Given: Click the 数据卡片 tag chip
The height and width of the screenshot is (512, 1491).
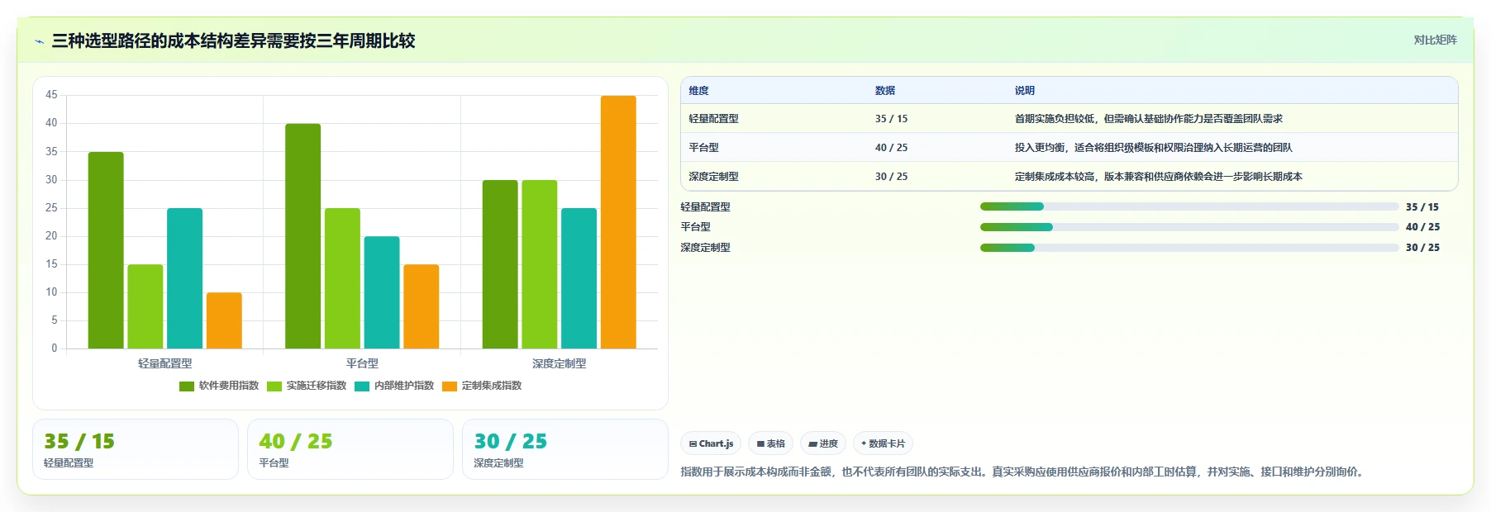Looking at the screenshot, I should click(x=883, y=443).
